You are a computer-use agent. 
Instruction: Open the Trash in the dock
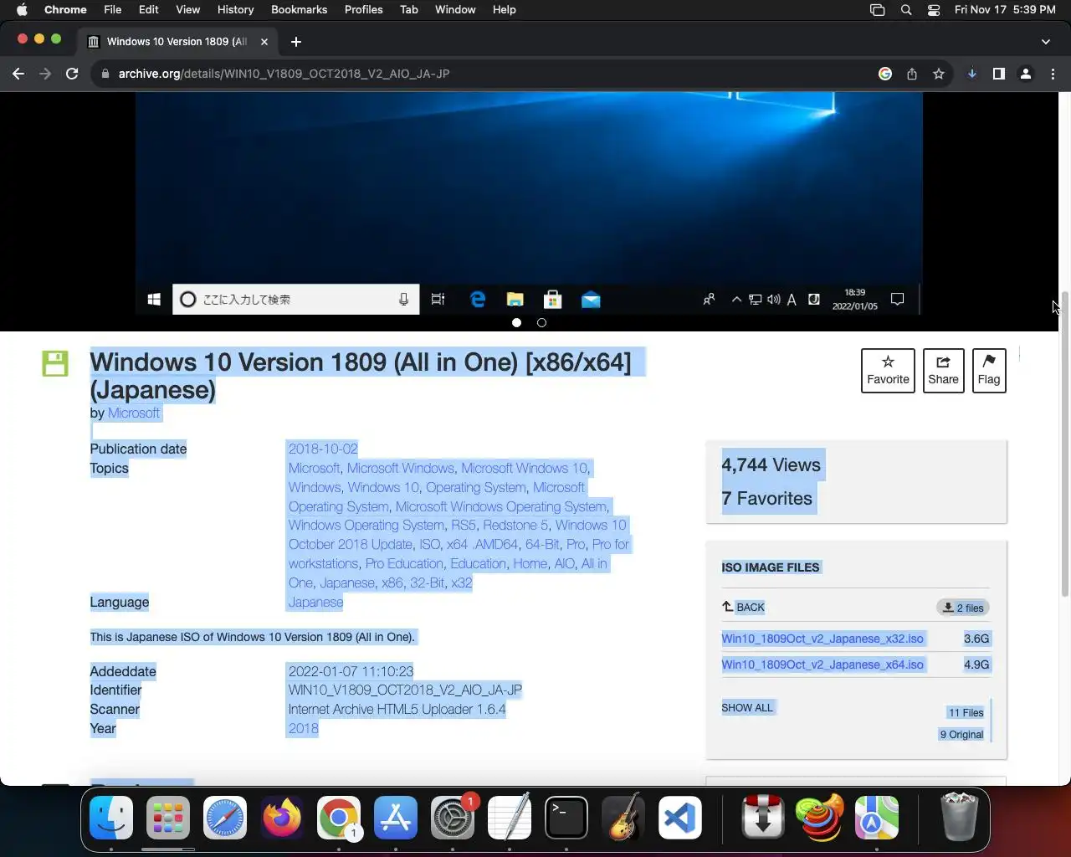click(x=959, y=817)
